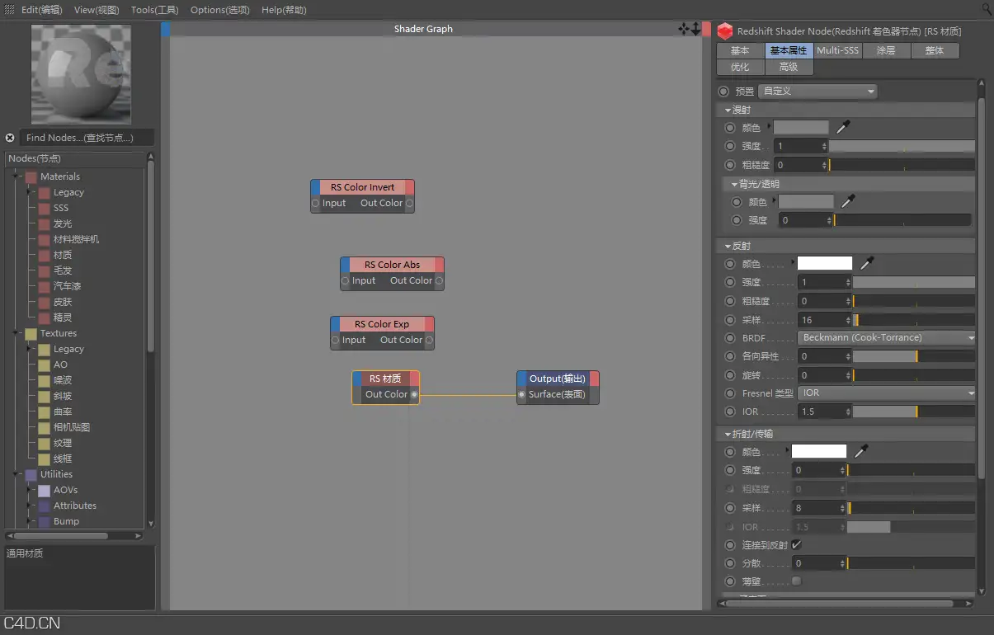
Task: Use the refraction color eyedropper
Action: [861, 451]
